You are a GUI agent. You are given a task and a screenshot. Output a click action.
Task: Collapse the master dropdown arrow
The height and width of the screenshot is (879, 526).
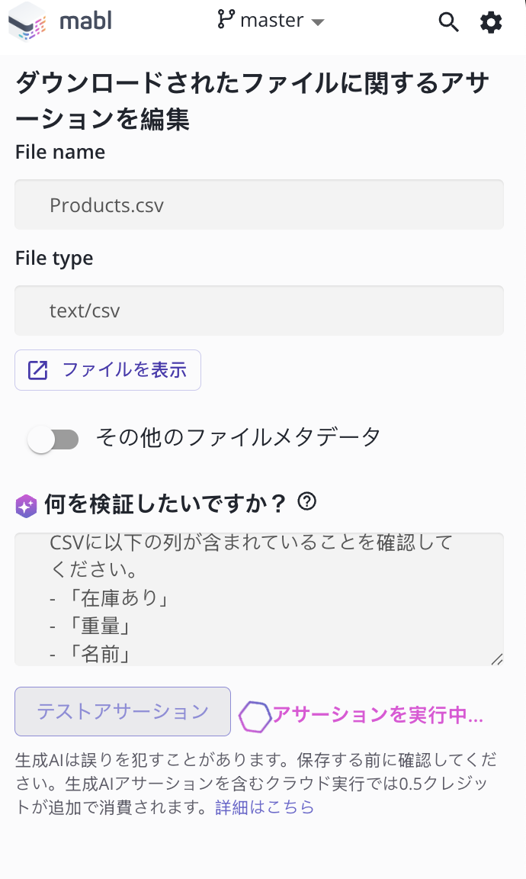(x=317, y=22)
